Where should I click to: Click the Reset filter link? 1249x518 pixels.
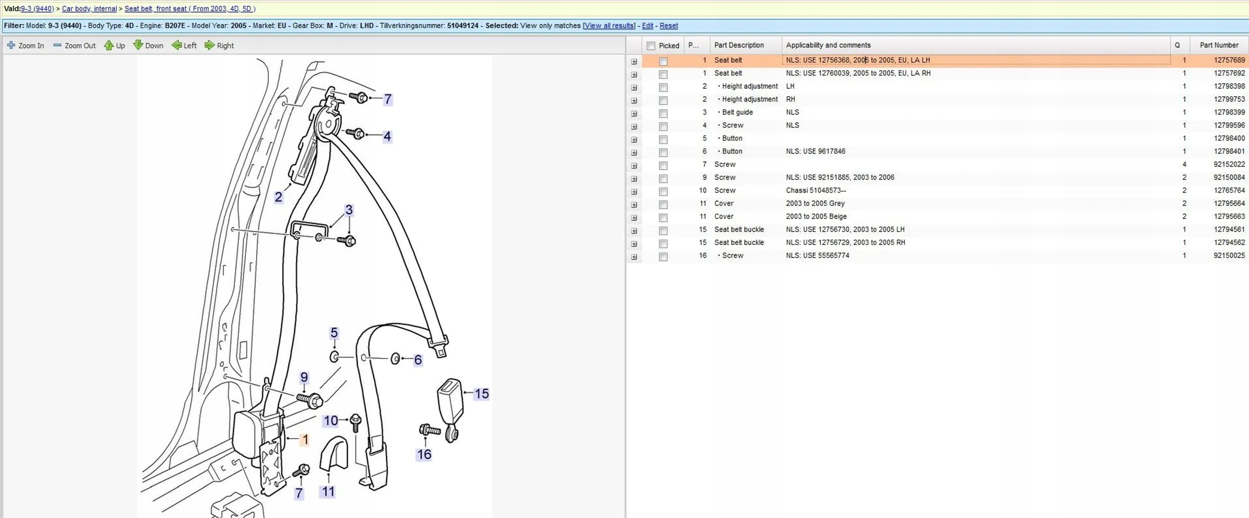tap(668, 25)
